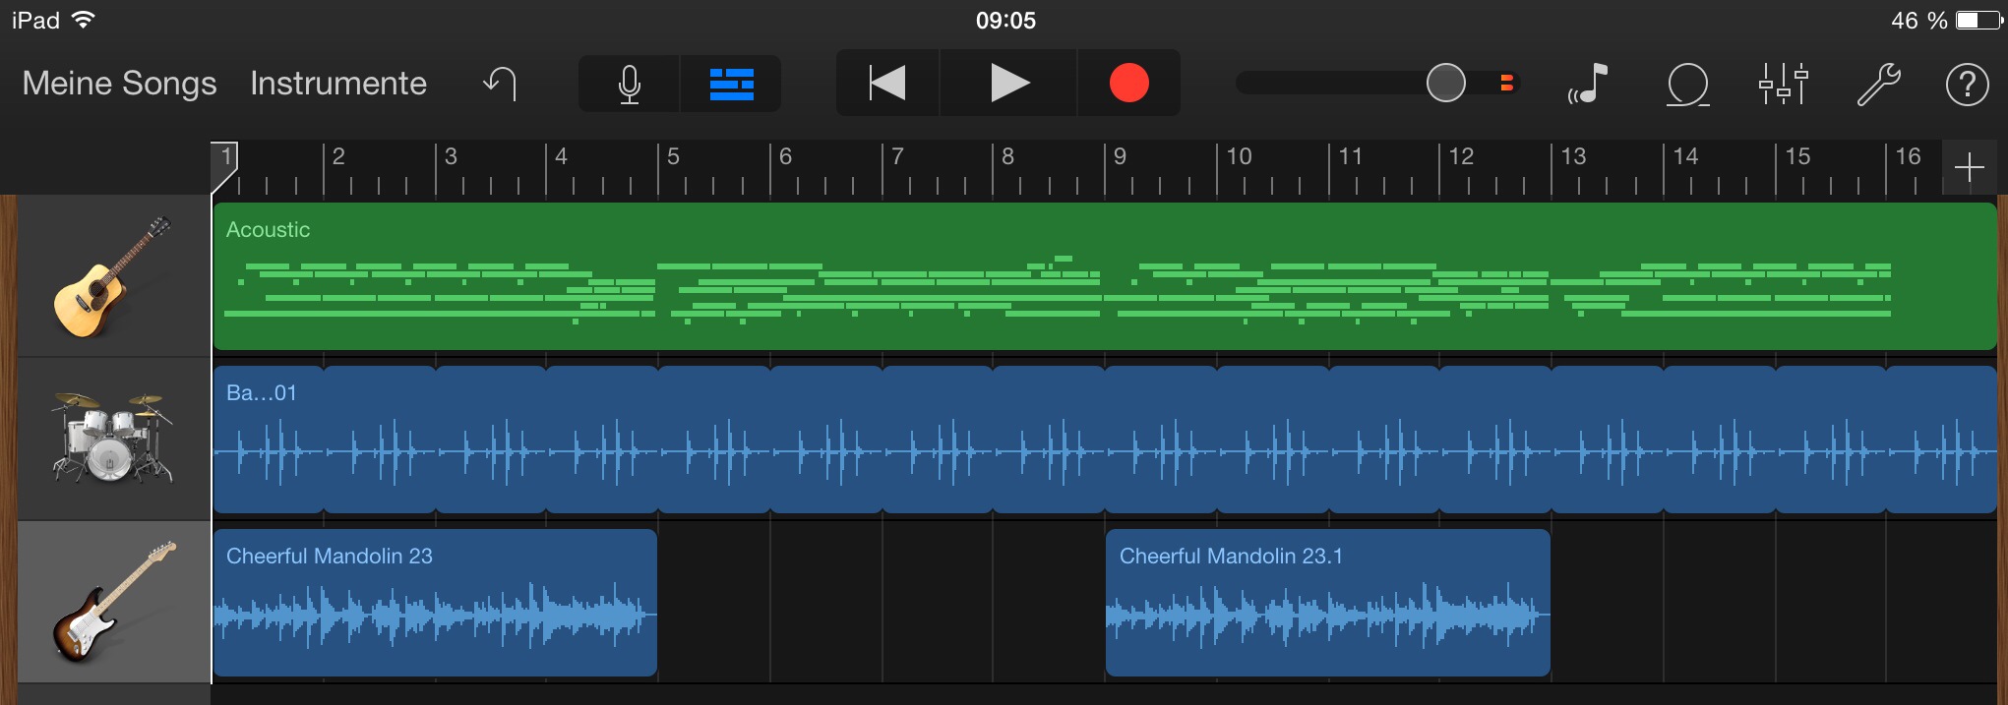Go back to Meine Songs
The width and height of the screenshot is (2008, 705).
click(x=119, y=84)
